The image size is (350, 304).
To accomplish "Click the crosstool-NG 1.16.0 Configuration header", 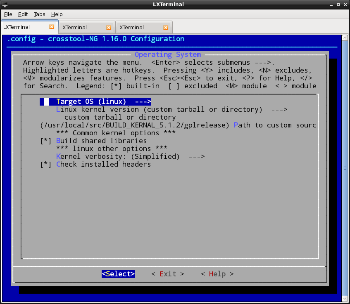I will [96, 39].
